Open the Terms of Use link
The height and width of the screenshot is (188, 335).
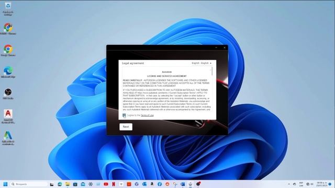pyautogui.click(x=147, y=115)
